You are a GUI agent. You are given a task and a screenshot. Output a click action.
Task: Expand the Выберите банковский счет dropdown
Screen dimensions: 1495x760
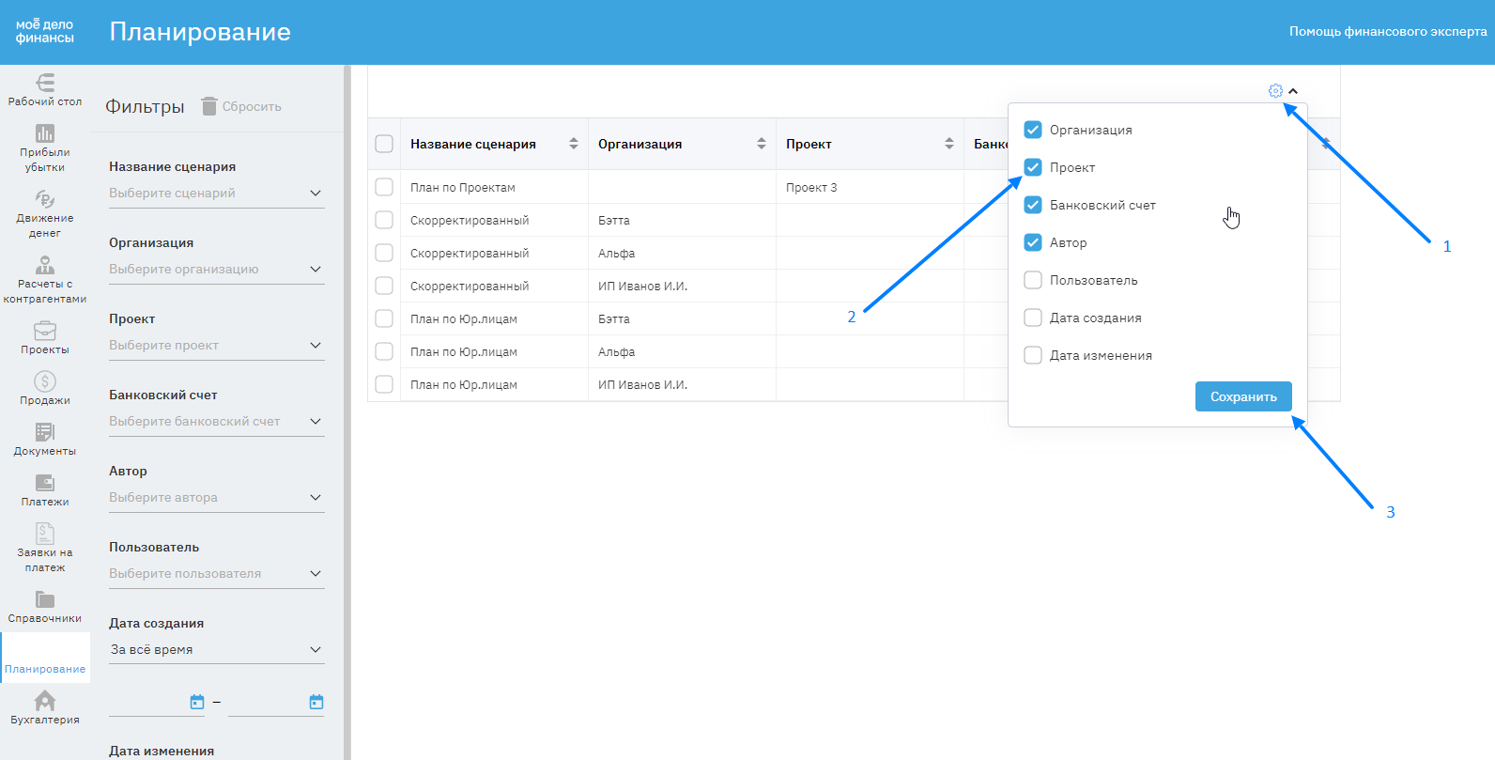pyautogui.click(x=217, y=422)
